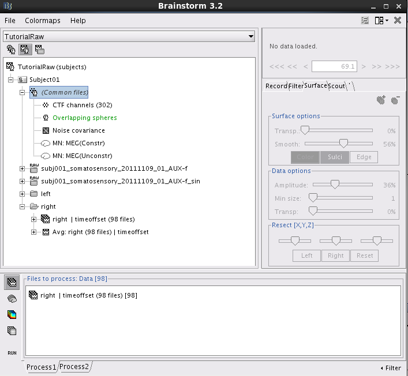Click the Filter link at bottom right
The width and height of the screenshot is (408, 376).
point(391,368)
